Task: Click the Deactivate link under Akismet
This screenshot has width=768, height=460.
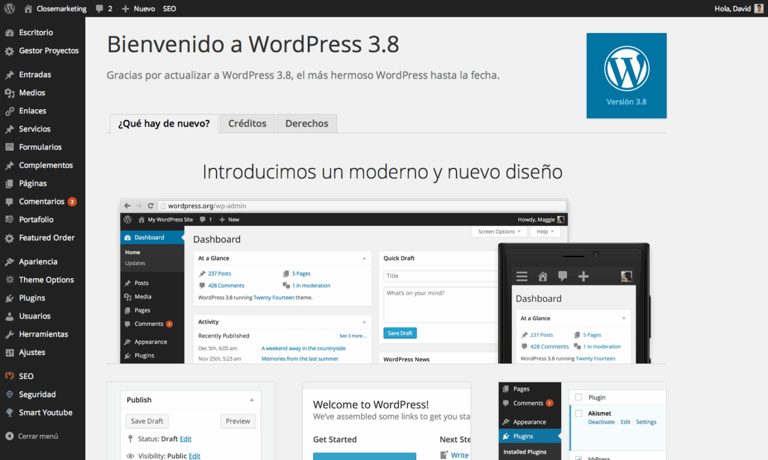Action: pyautogui.click(x=601, y=422)
